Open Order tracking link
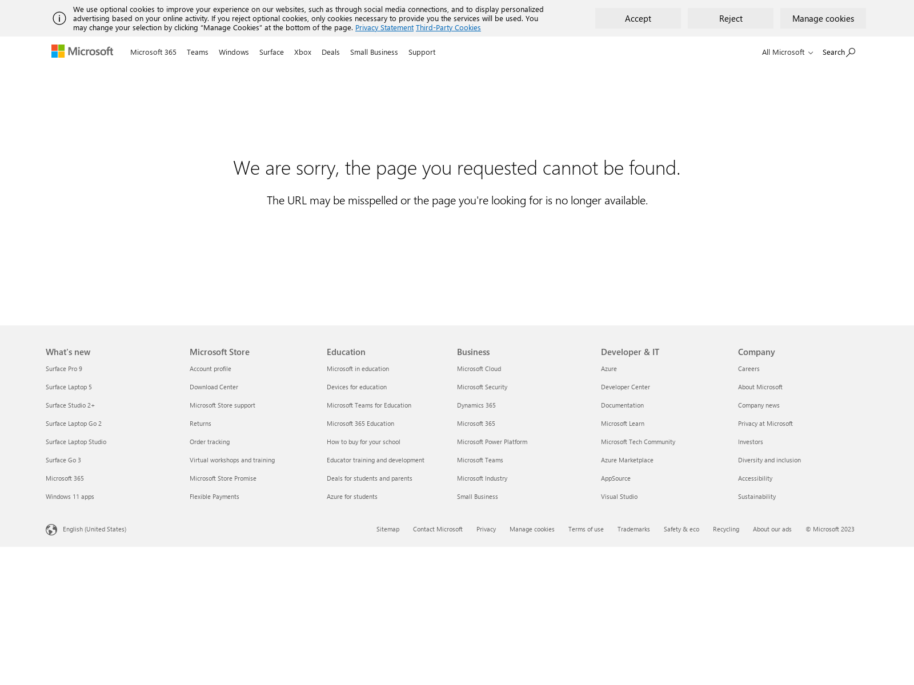This screenshot has width=914, height=685. 210,442
